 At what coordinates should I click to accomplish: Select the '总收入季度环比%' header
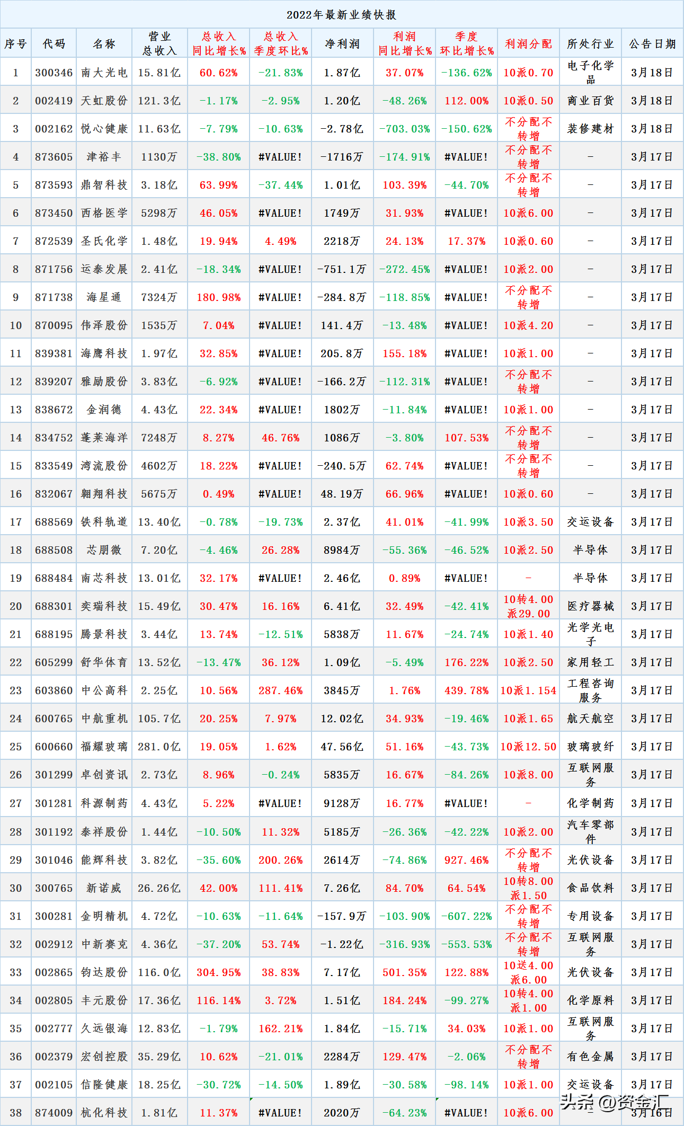(281, 43)
